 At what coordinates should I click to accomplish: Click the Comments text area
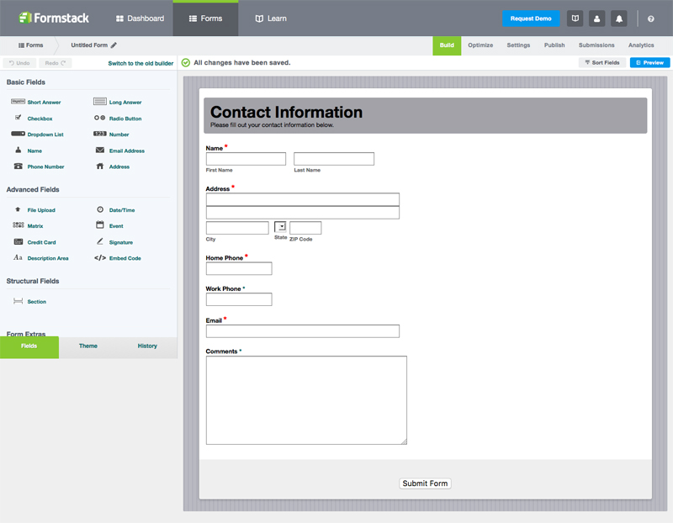306,400
